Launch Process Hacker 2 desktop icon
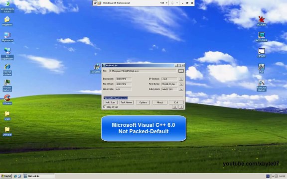Viewport: 287px width, 179px height. (x=7, y=86)
